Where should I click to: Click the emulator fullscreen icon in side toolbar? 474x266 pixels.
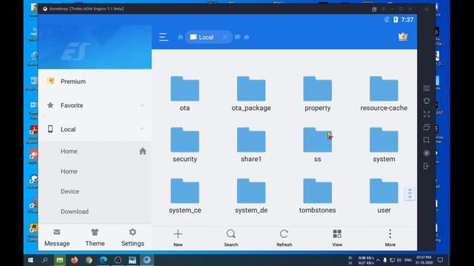pyautogui.click(x=427, y=114)
